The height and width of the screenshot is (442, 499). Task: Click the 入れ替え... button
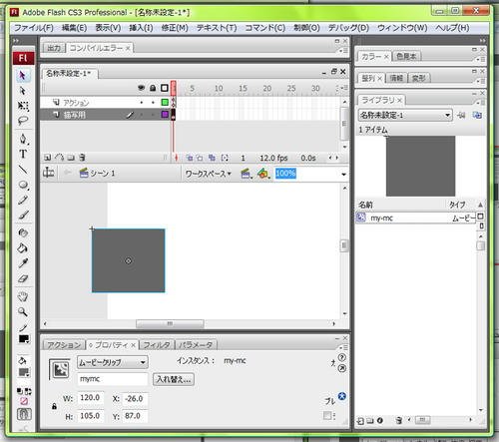pyautogui.click(x=174, y=379)
